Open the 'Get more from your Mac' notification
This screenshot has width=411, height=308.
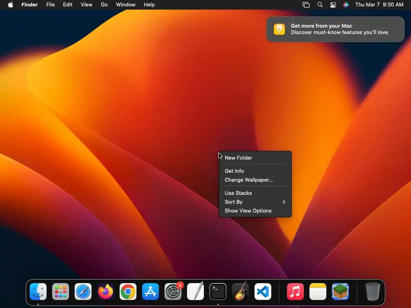coord(336,29)
